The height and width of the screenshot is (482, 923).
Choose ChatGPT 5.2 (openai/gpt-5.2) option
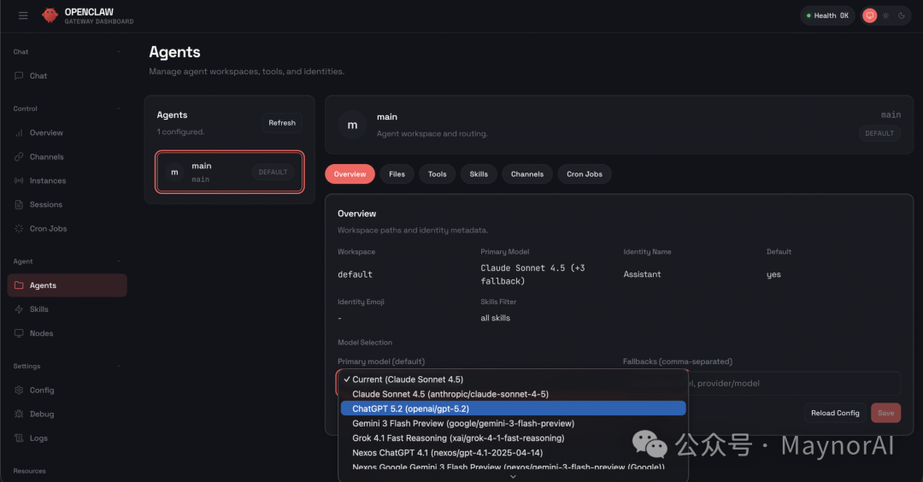(x=514, y=409)
